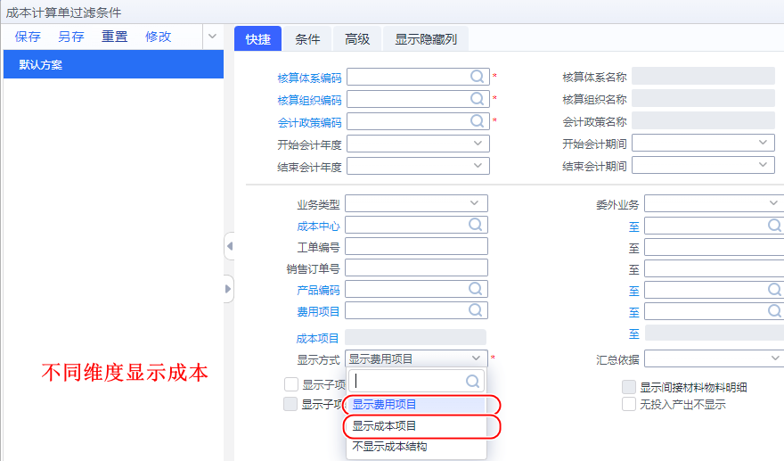
Task: Click into 工单编号 input field
Action: pyautogui.click(x=416, y=247)
